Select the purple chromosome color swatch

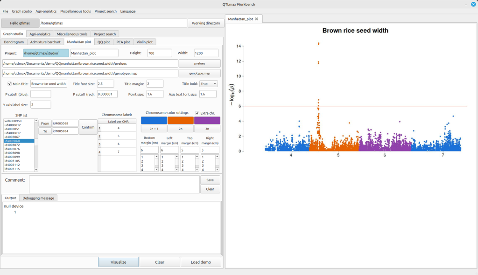207,120
